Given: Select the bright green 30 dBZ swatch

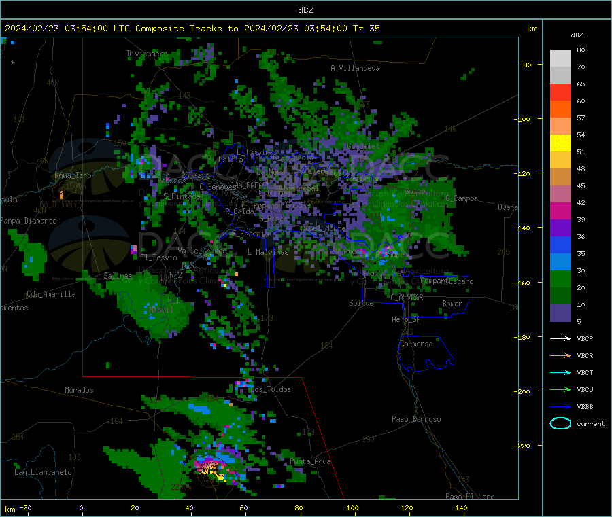Looking at the screenshot, I should (x=560, y=279).
